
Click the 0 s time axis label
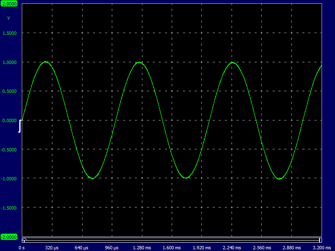point(22,248)
